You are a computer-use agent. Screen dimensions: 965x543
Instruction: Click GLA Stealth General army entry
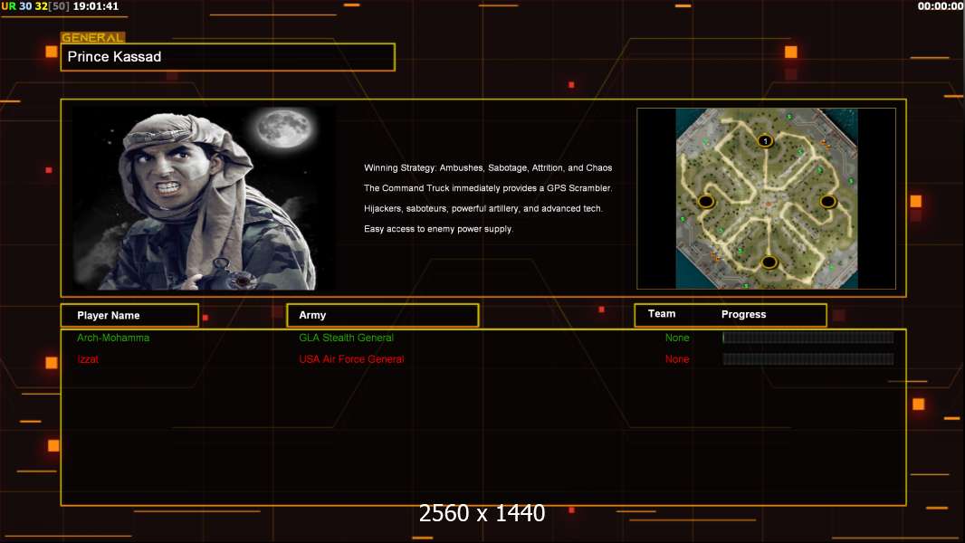(x=346, y=338)
